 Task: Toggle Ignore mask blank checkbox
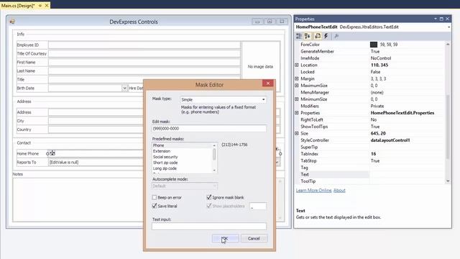(209, 197)
